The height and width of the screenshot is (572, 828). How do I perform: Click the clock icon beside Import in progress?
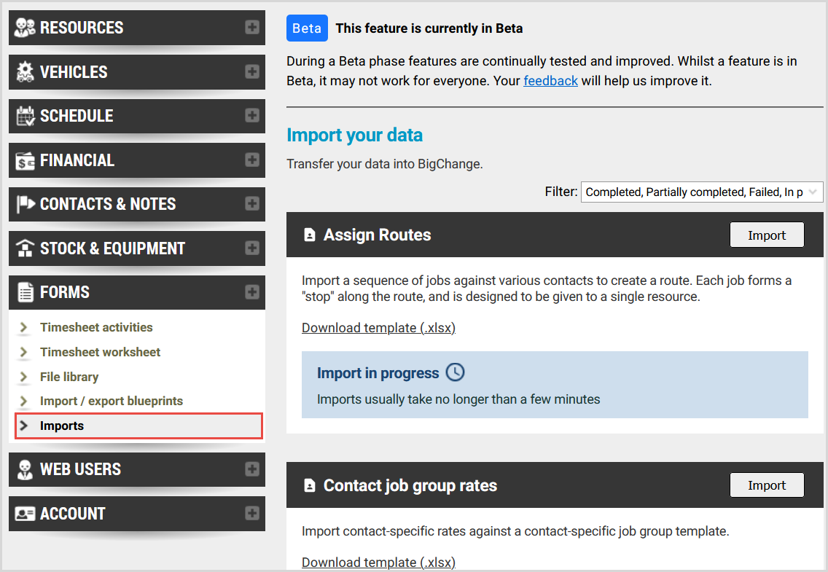pos(455,372)
